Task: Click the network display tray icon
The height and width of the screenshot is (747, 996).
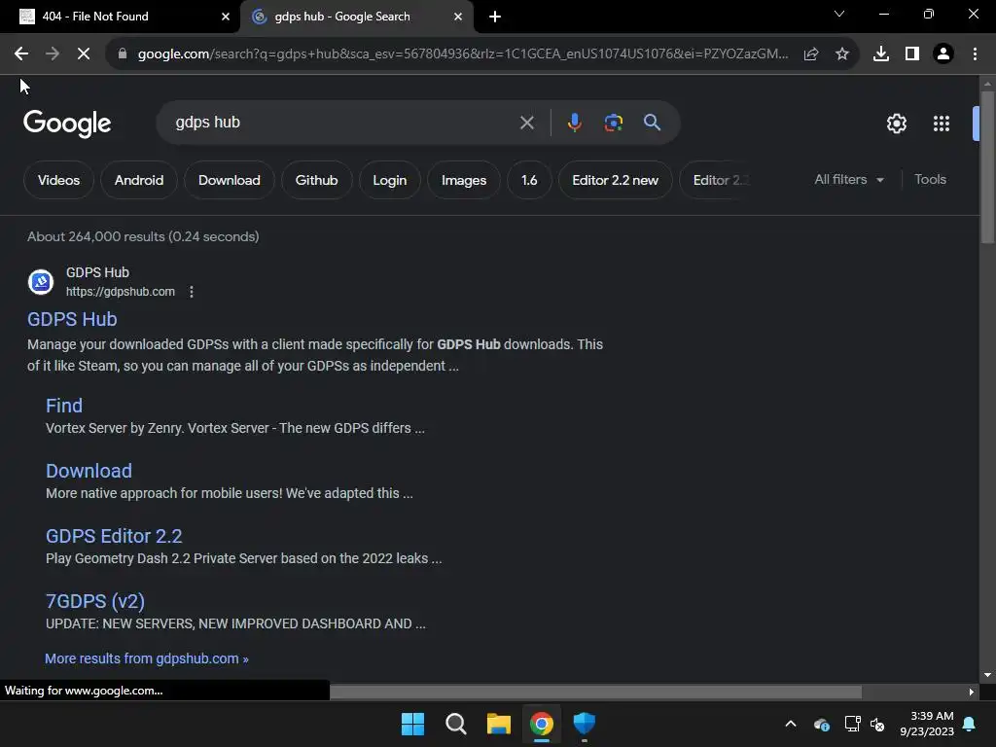Action: pyautogui.click(x=852, y=724)
